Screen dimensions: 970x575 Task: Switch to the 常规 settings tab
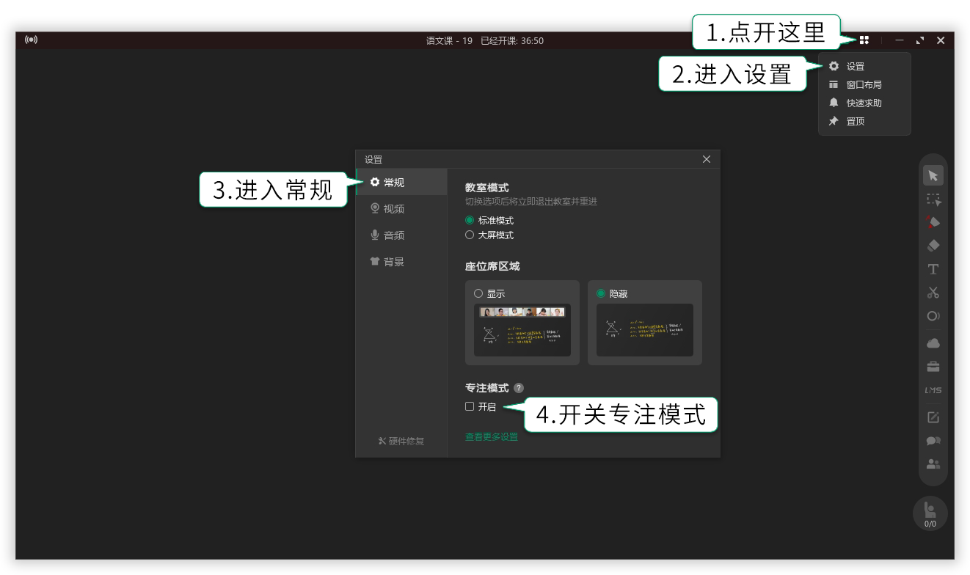tap(401, 182)
